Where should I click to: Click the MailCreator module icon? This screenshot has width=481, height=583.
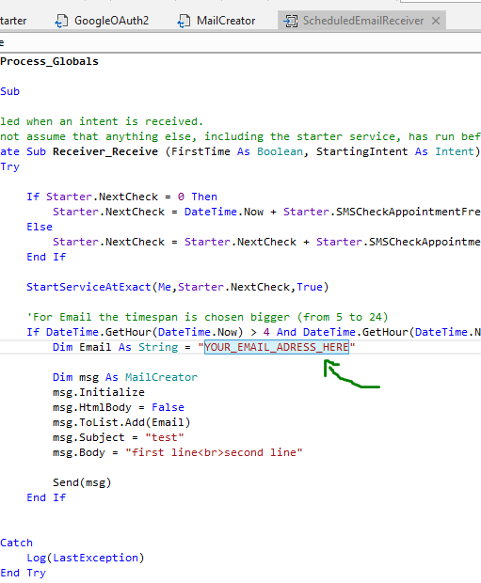click(x=184, y=21)
